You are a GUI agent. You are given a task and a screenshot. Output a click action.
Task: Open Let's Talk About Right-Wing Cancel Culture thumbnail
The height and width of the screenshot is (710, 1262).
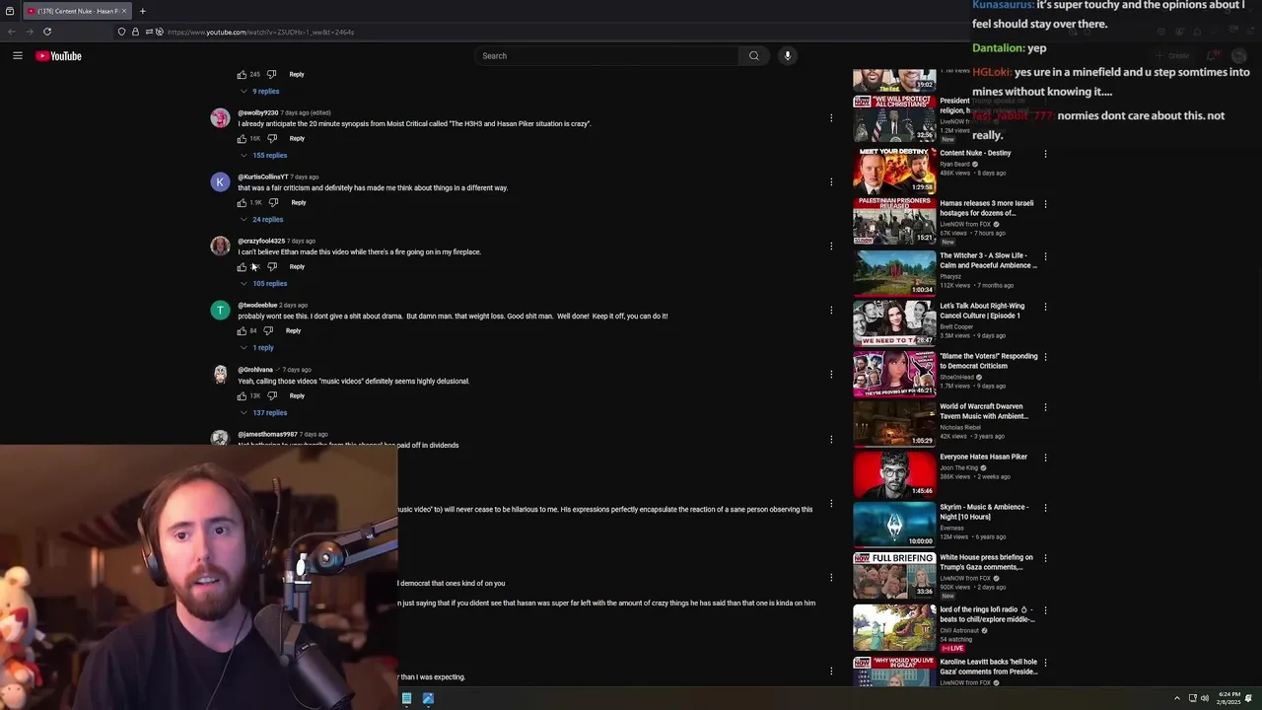coord(894,322)
